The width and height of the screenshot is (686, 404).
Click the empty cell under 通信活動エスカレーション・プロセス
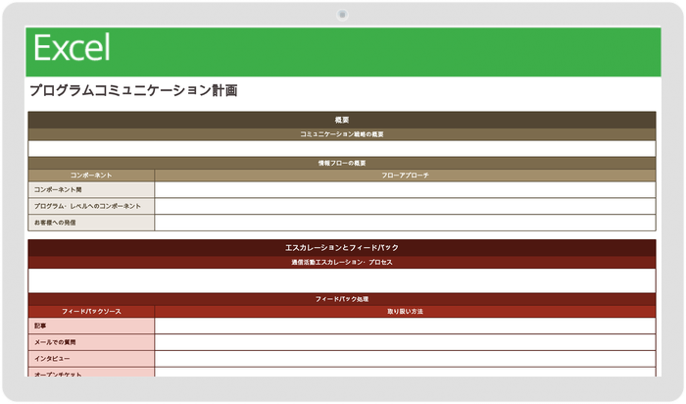[x=342, y=280]
